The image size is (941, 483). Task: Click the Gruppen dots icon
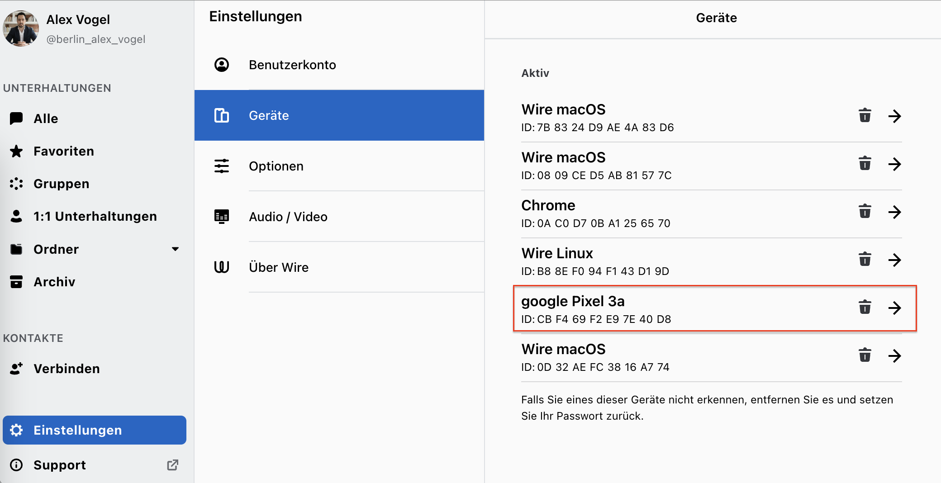point(16,184)
